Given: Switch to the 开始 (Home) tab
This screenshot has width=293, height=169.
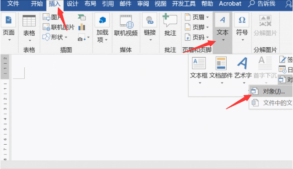Looking at the screenshot, I should tap(37, 4).
